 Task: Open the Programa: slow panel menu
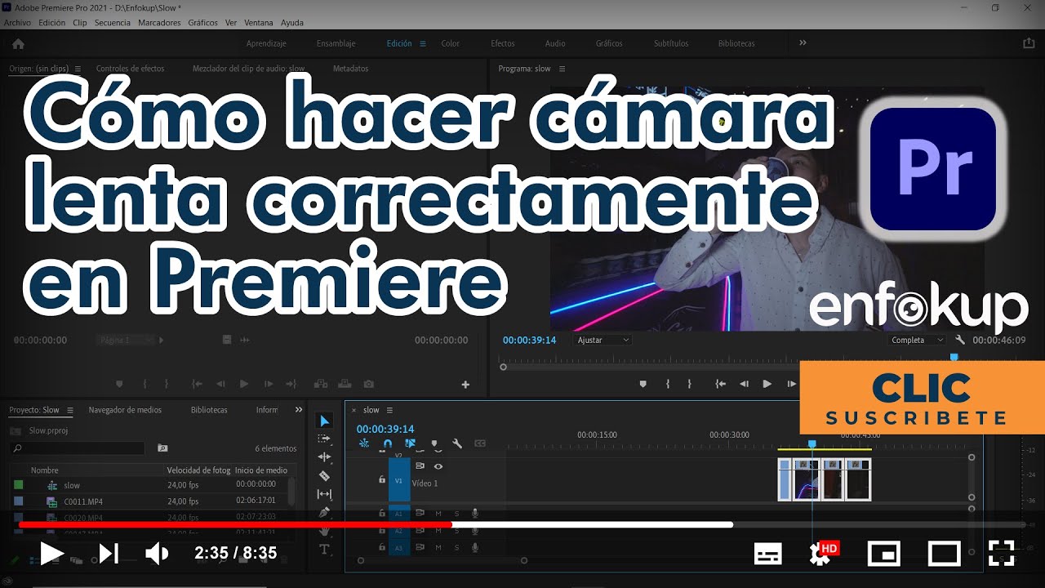click(562, 69)
